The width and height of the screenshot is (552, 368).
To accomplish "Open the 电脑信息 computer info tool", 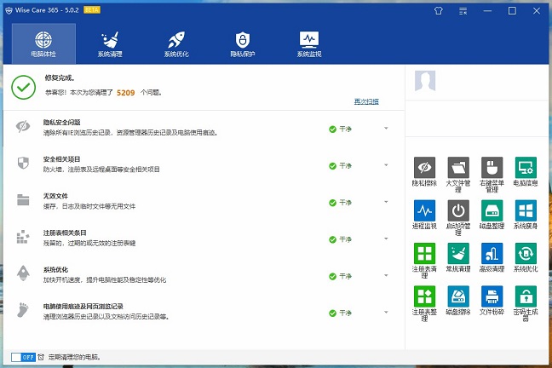I will tap(526, 168).
